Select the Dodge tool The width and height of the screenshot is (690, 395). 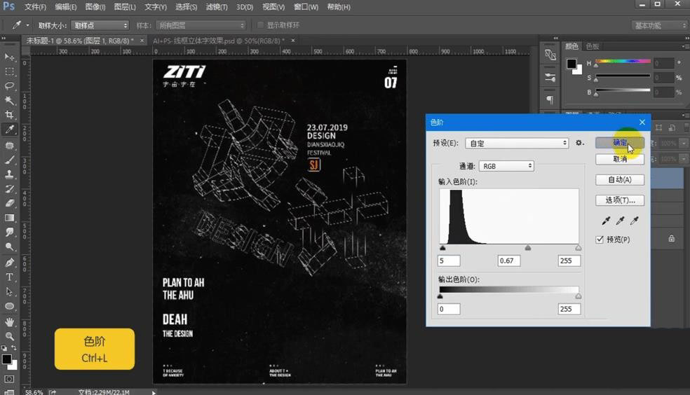[9, 247]
